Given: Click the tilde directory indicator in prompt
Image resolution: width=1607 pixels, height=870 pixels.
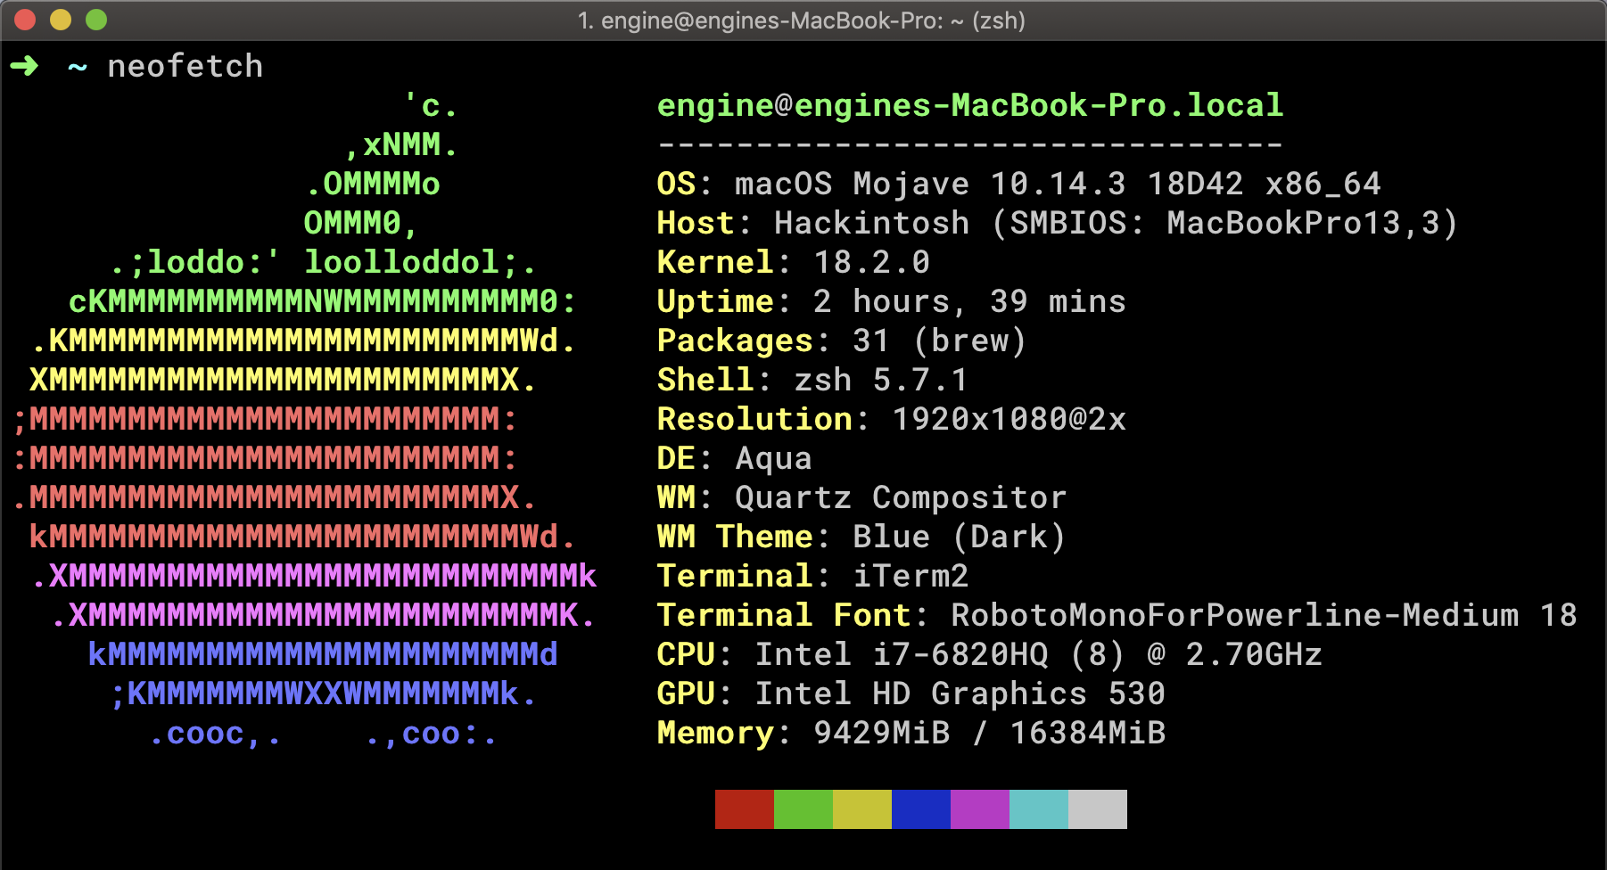Looking at the screenshot, I should click(x=78, y=67).
